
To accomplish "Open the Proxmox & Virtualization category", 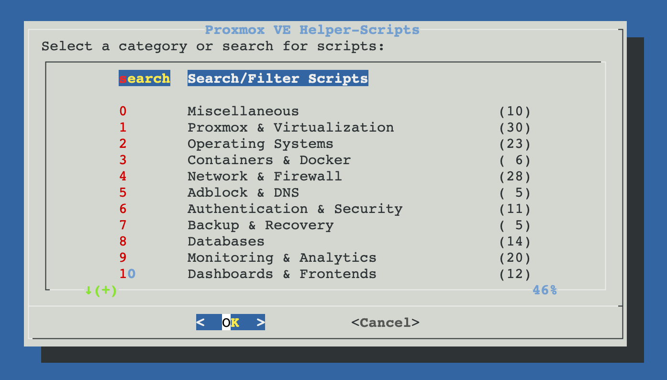I will [290, 128].
